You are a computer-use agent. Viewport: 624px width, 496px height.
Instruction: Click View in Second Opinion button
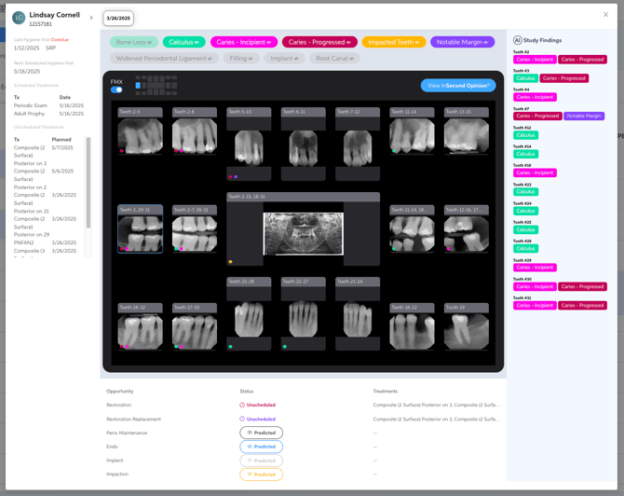pyautogui.click(x=457, y=85)
